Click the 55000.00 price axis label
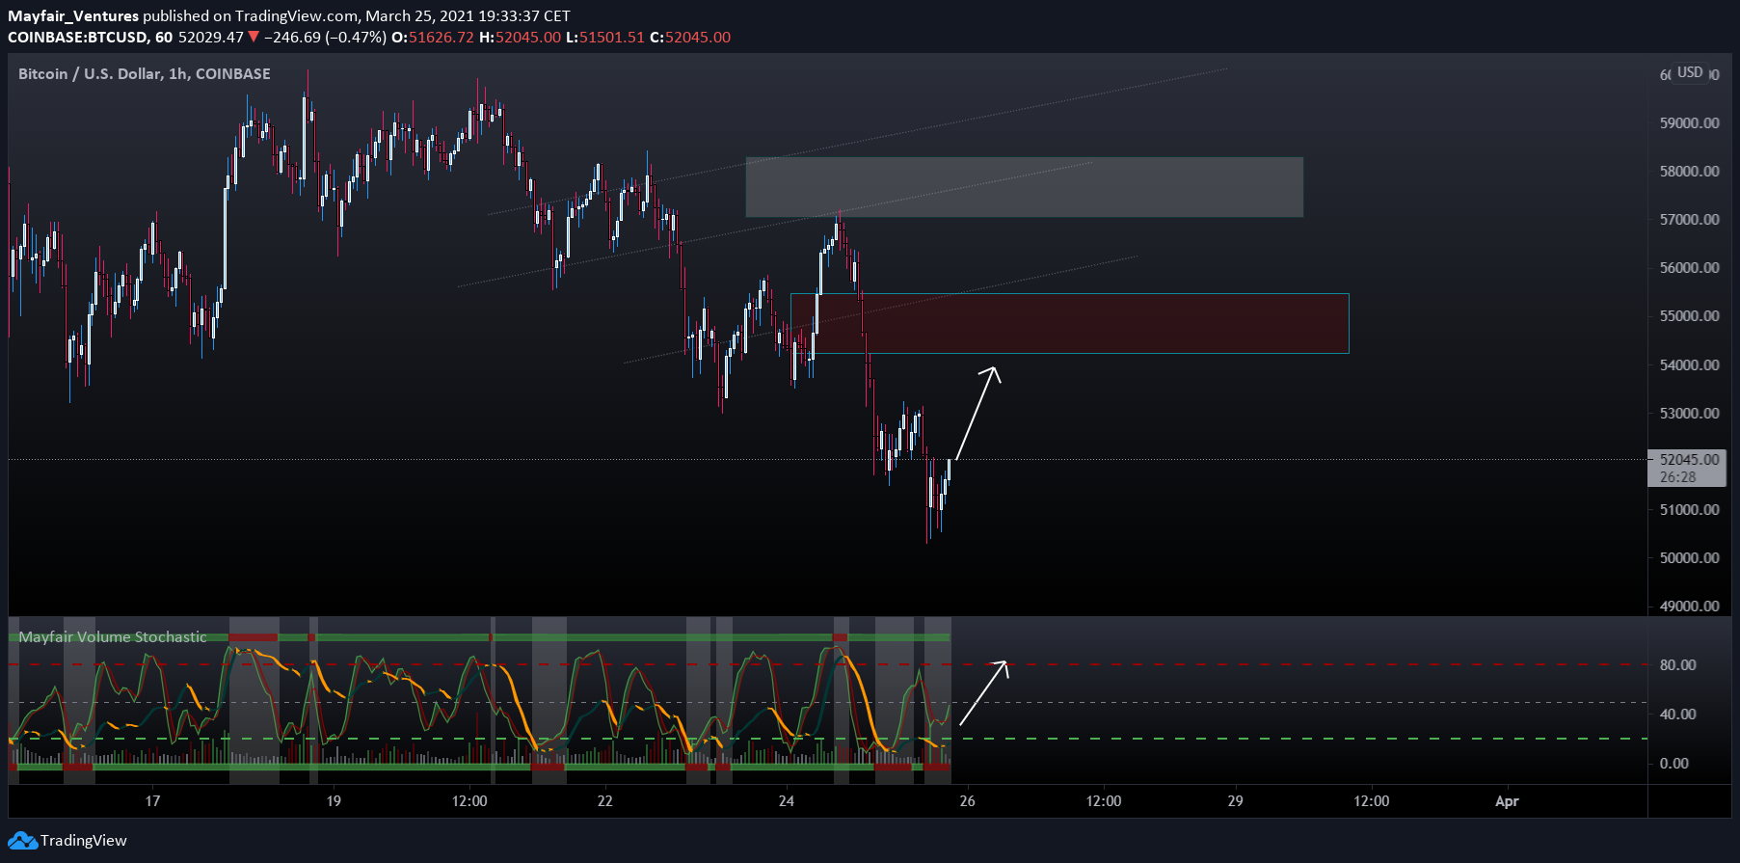 pyautogui.click(x=1689, y=316)
